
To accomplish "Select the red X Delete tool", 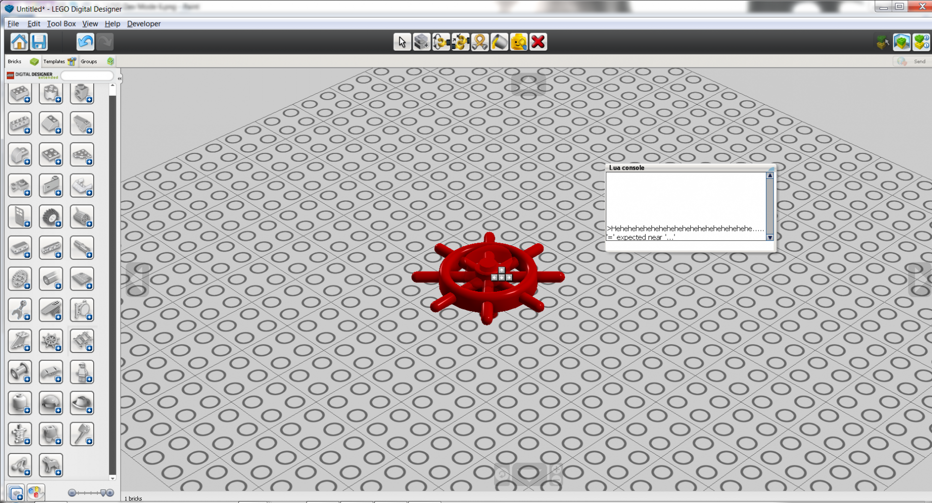I will click(x=538, y=42).
